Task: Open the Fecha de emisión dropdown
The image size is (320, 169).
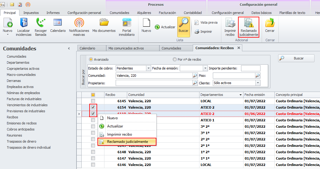Action: click(x=205, y=68)
